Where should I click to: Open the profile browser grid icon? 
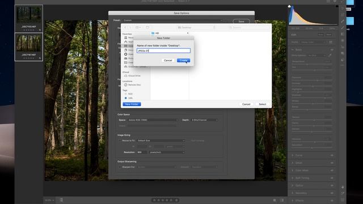tap(331, 42)
